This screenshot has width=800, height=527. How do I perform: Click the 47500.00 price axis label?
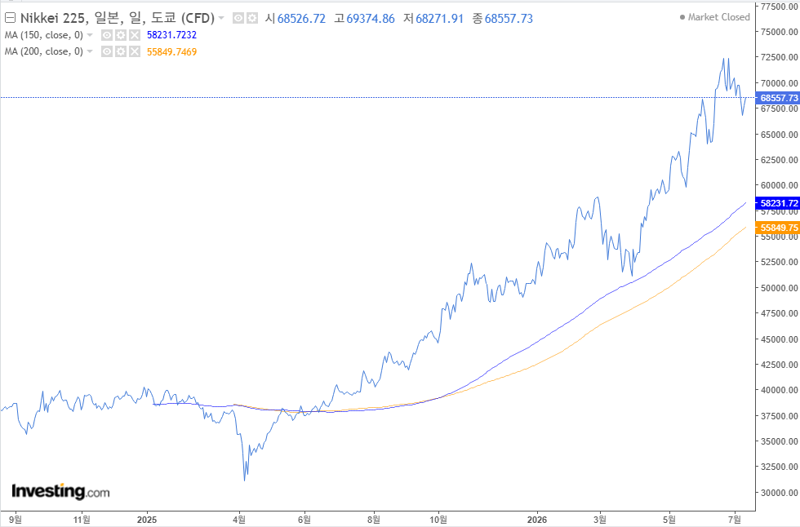pyautogui.click(x=779, y=313)
